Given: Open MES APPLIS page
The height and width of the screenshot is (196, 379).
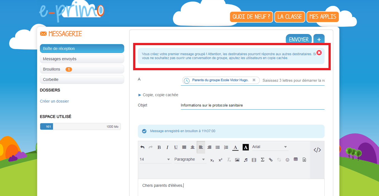Looking at the screenshot, I should point(323,17).
